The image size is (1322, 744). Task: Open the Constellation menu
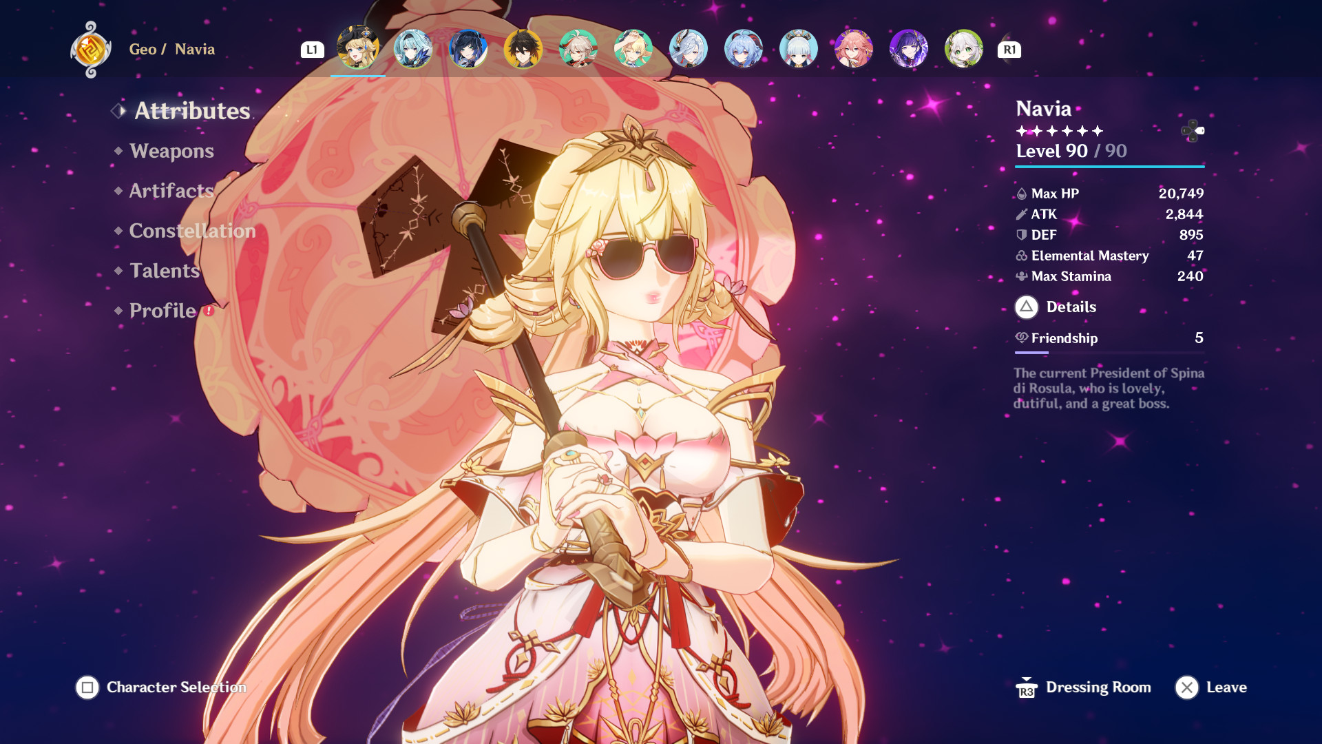pos(192,231)
